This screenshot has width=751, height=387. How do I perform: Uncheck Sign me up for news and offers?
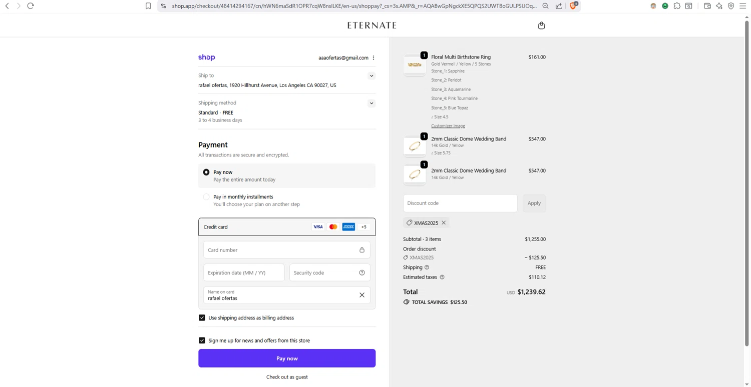pos(202,340)
